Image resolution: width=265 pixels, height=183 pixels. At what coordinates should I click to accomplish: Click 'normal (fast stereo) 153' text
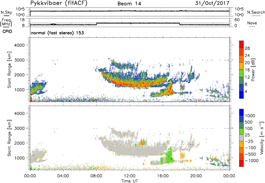click(57, 33)
